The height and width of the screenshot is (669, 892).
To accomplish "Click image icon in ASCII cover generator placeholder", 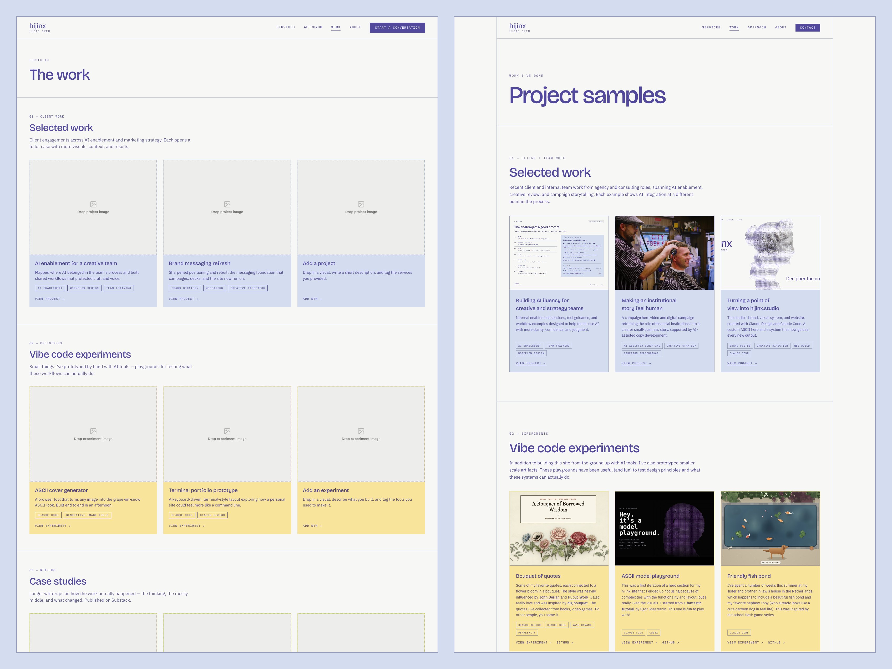I will click(93, 431).
